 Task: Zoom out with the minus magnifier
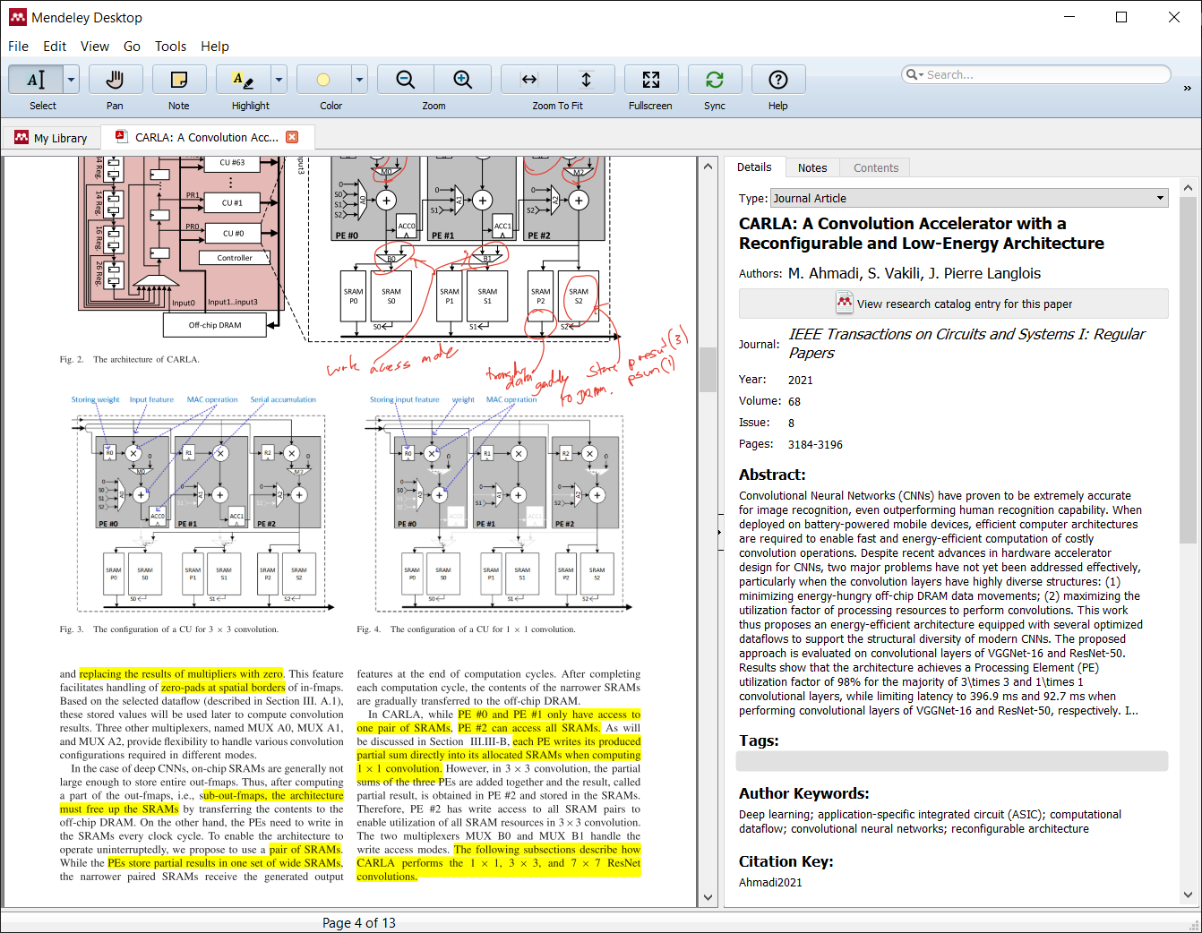406,80
